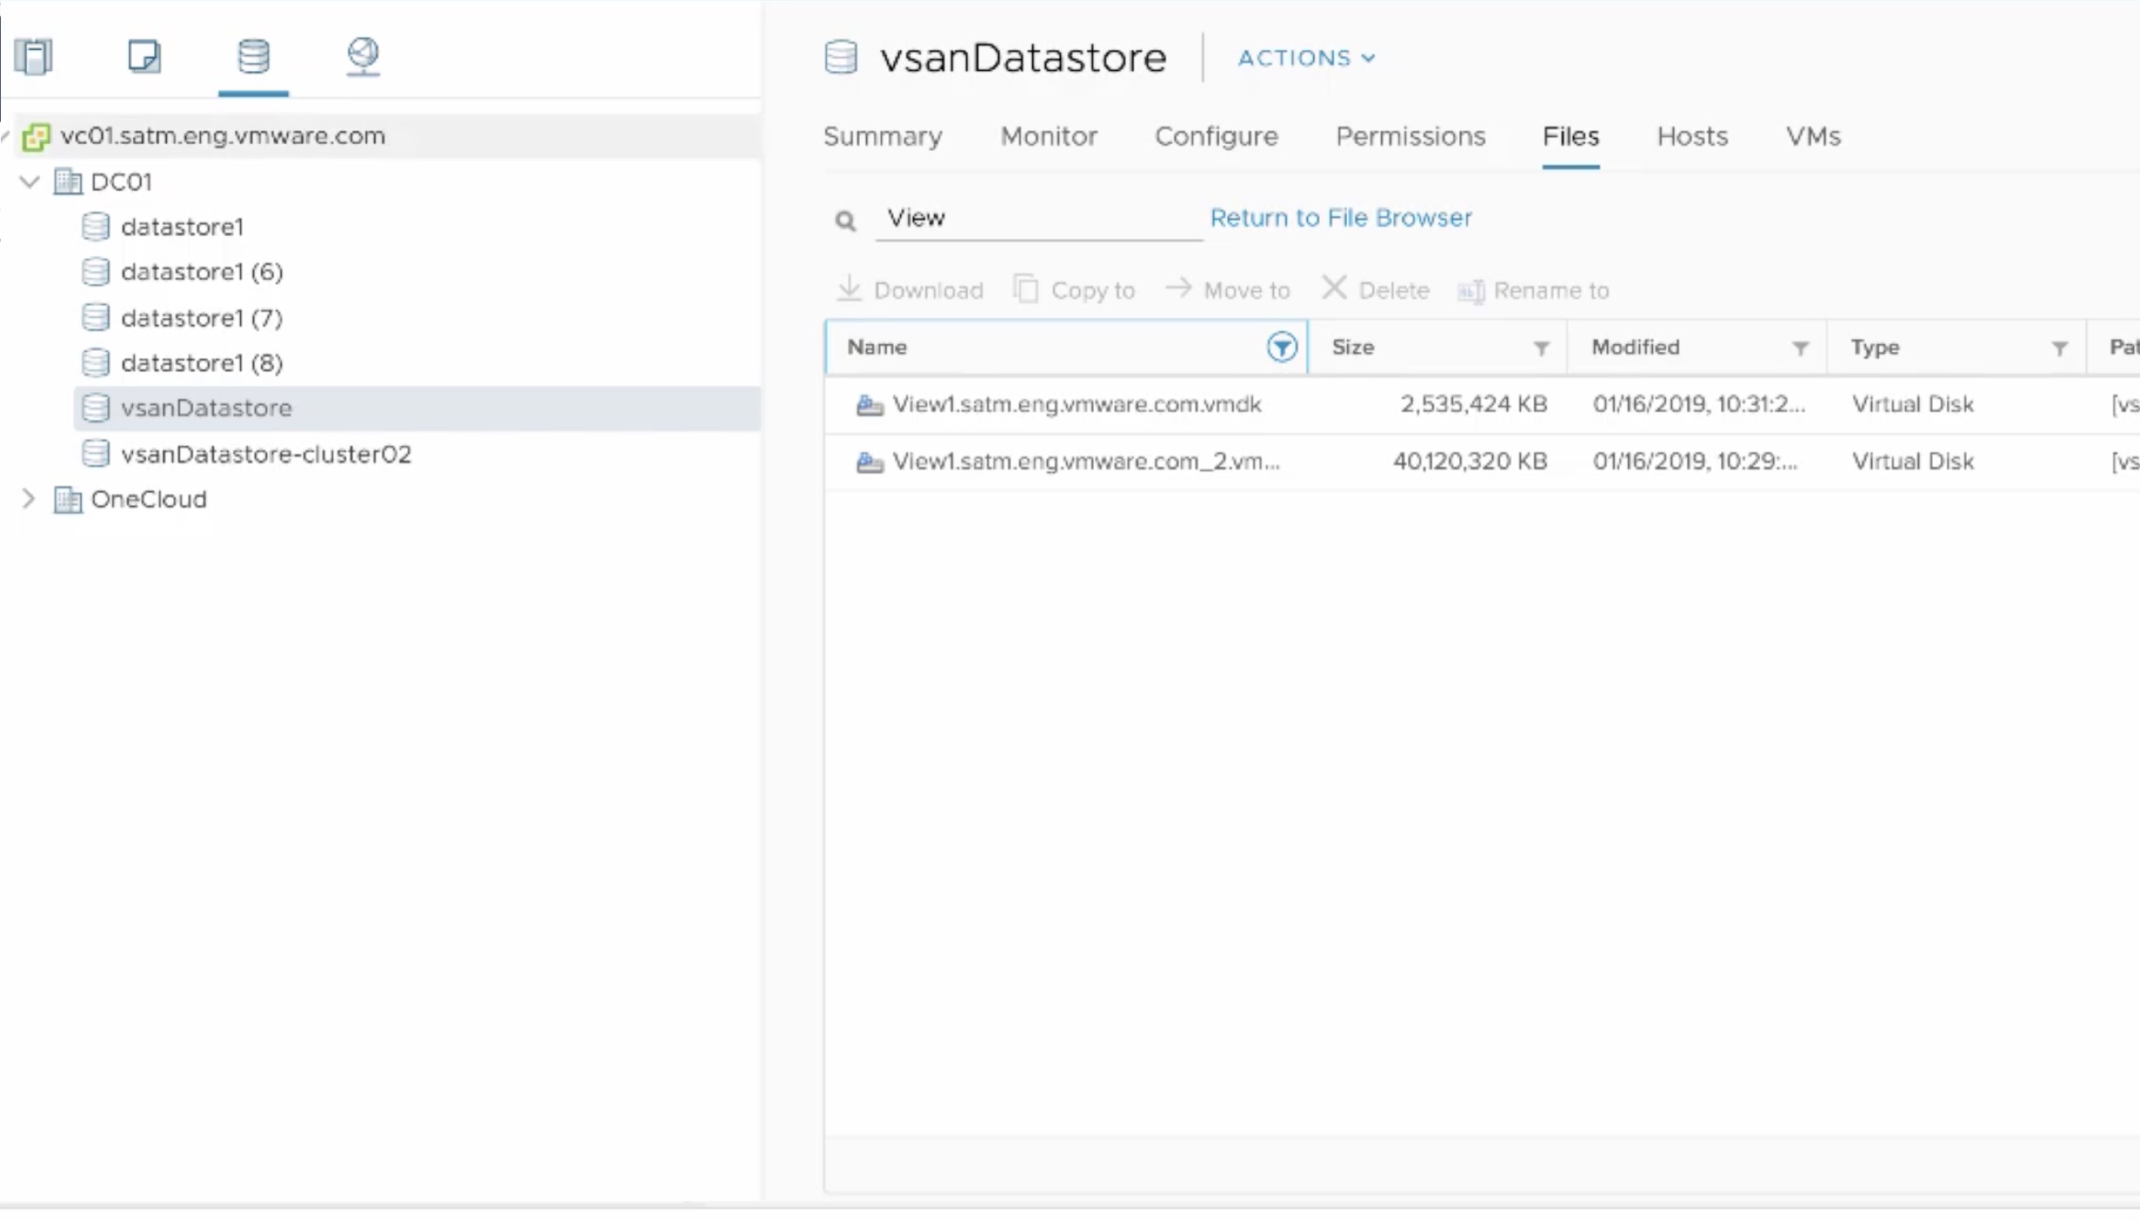Viewport: 2140px width, 1220px height.
Task: Click the Size column filter icon
Action: pos(1540,349)
